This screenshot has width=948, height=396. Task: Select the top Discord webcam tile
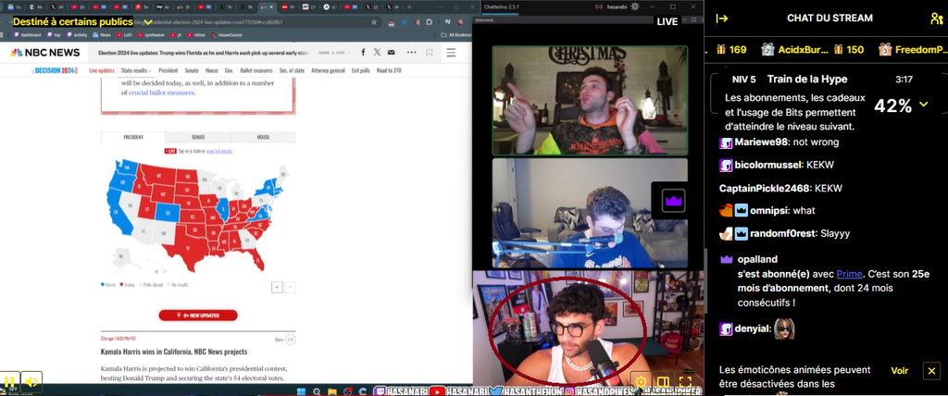[x=590, y=100]
